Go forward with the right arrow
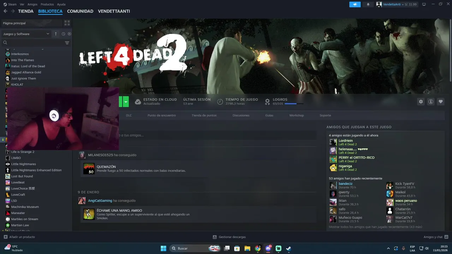This screenshot has width=452, height=254. (x=13, y=11)
